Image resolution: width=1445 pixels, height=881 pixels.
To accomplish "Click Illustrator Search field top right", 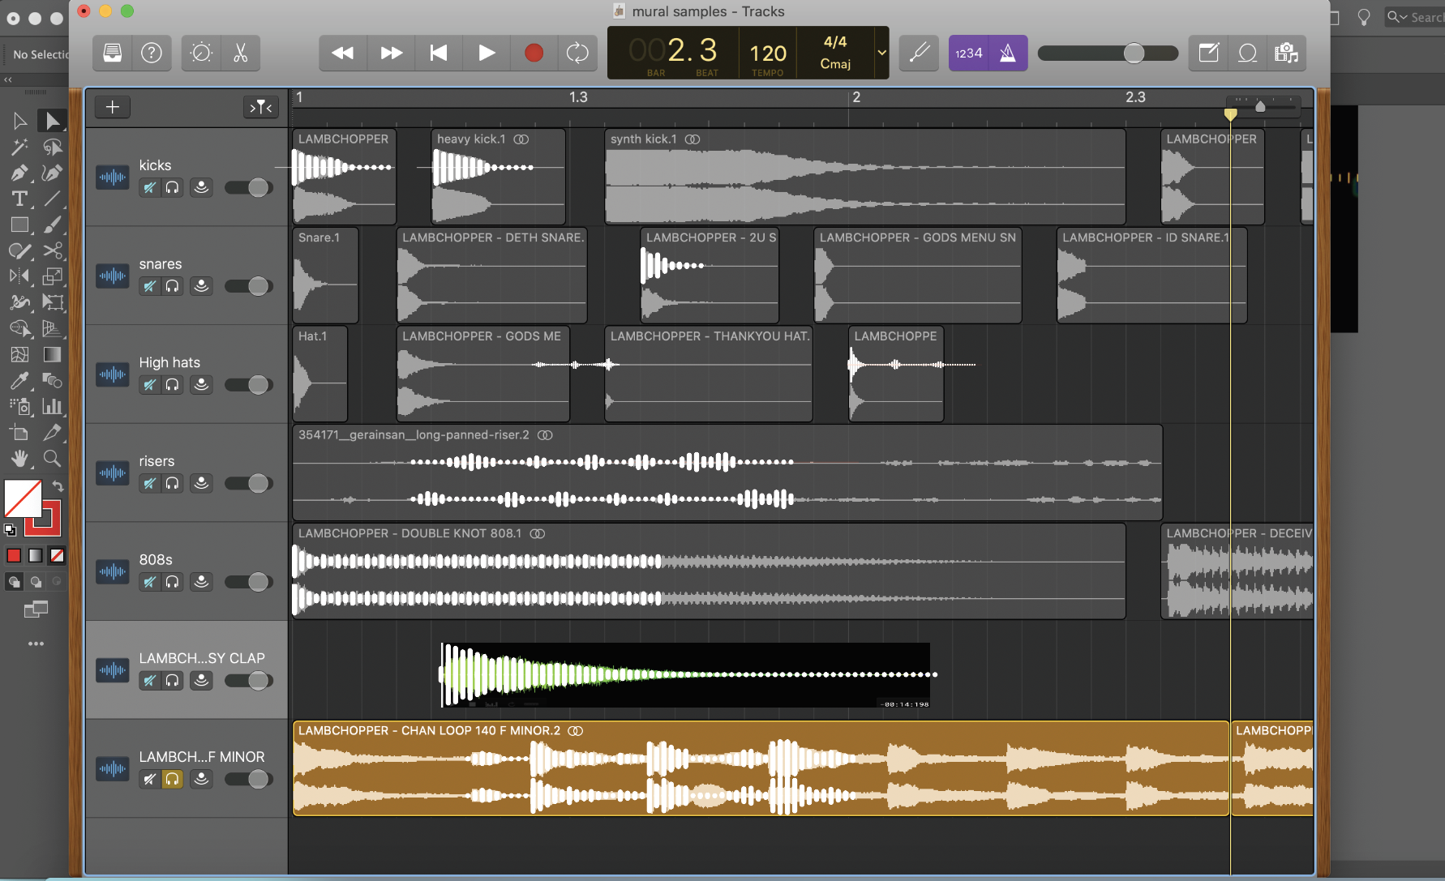I will click(1416, 17).
